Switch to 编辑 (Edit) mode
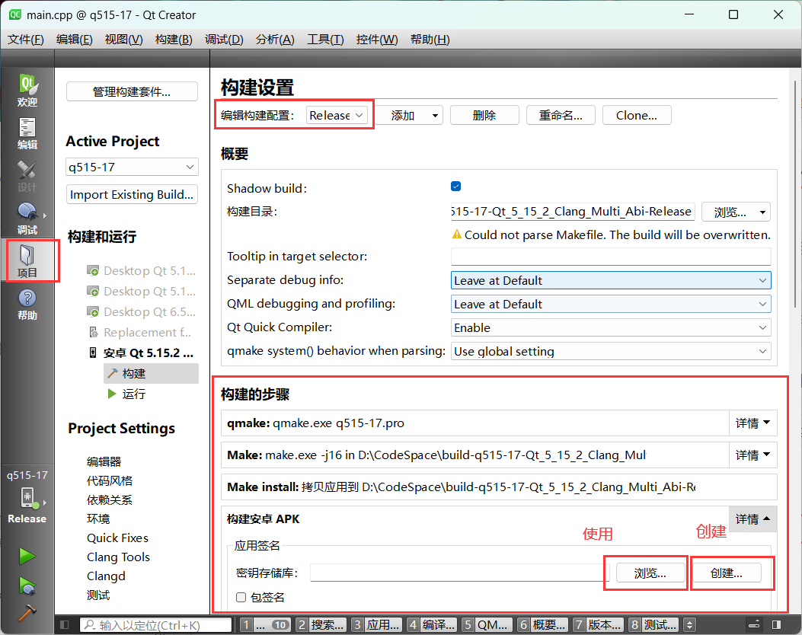This screenshot has width=802, height=635. (27, 132)
